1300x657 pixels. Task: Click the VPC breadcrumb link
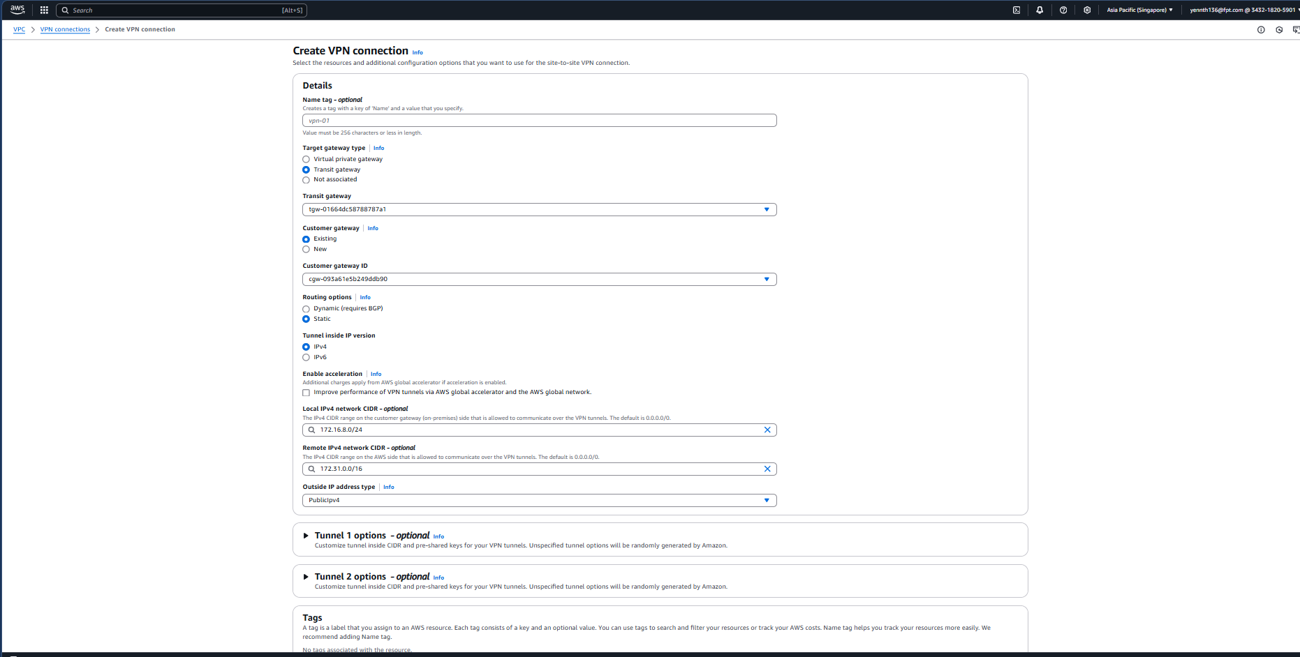[19, 30]
